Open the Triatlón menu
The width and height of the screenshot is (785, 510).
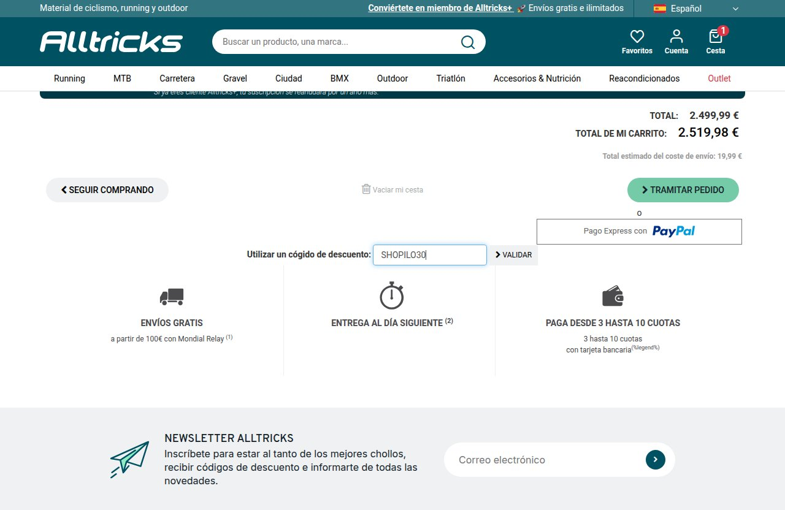451,78
